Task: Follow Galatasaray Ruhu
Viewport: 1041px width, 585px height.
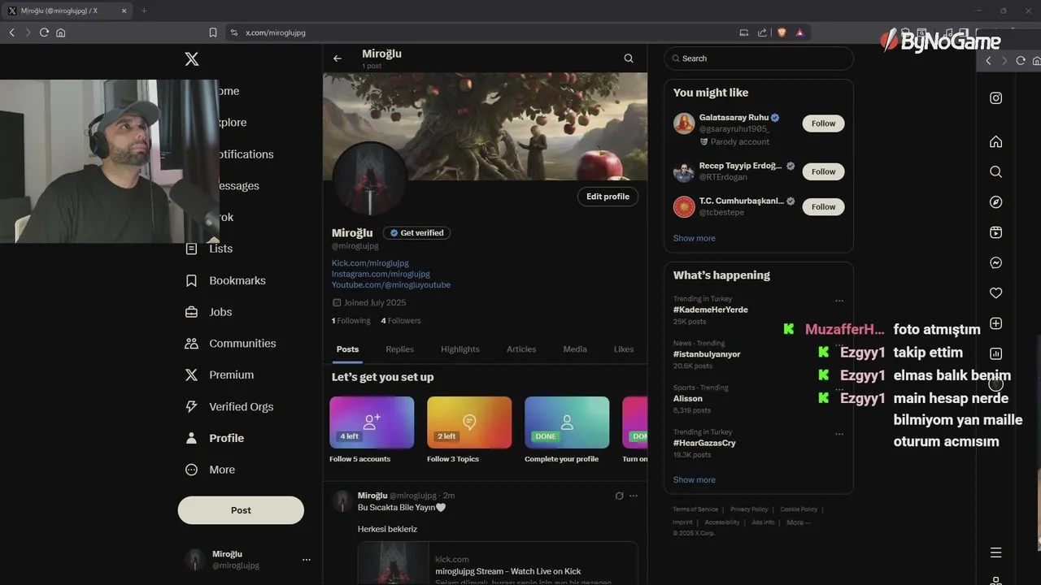Action: coord(823,123)
